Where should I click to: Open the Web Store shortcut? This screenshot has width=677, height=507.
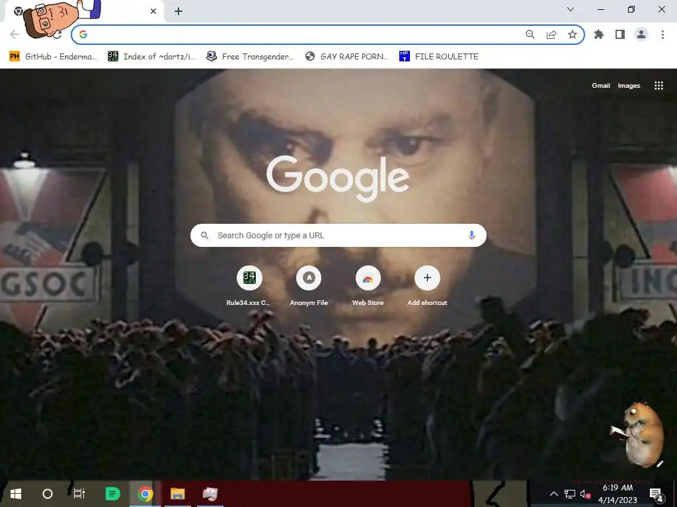368,285
